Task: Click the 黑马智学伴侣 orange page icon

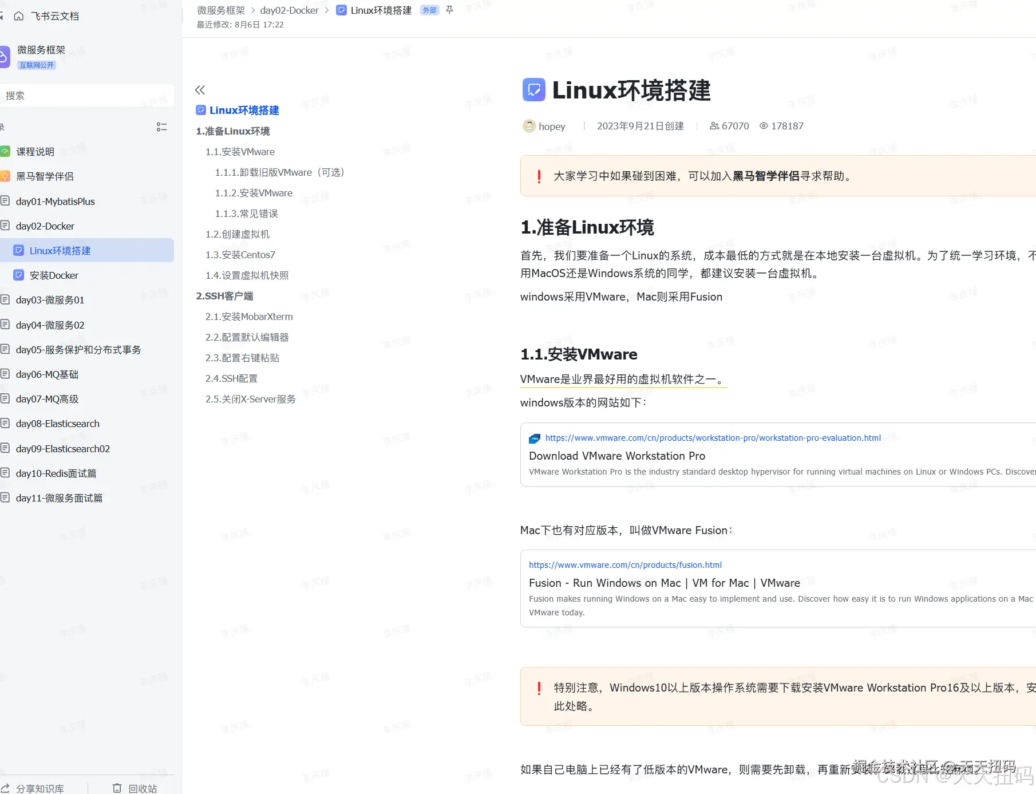Action: [x=5, y=176]
